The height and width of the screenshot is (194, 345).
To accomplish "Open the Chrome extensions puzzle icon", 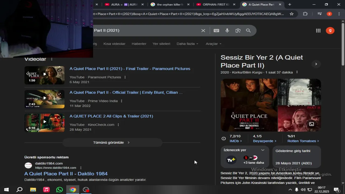I will 305,14.
